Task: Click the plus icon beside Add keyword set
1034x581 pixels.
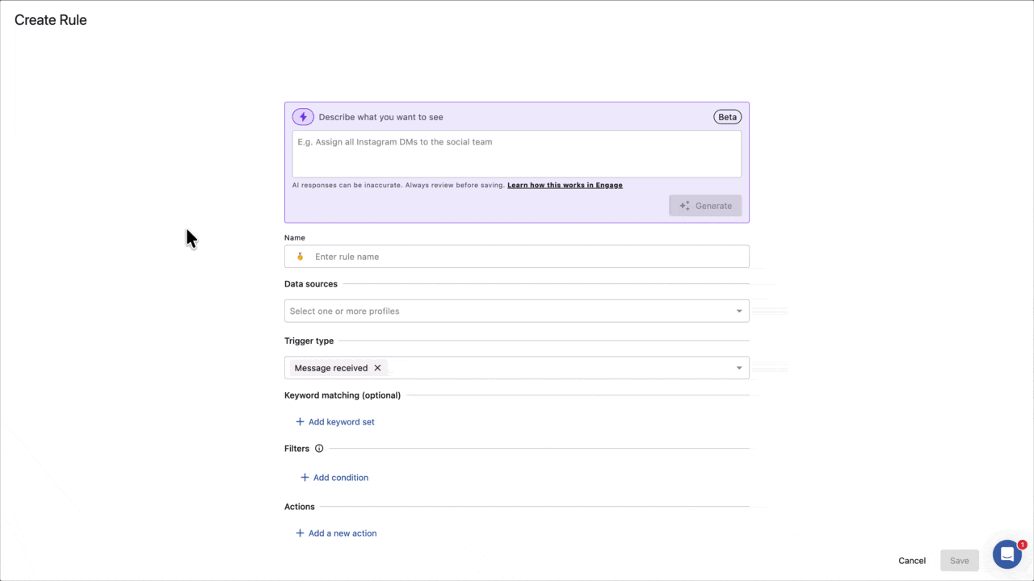Action: click(300, 421)
